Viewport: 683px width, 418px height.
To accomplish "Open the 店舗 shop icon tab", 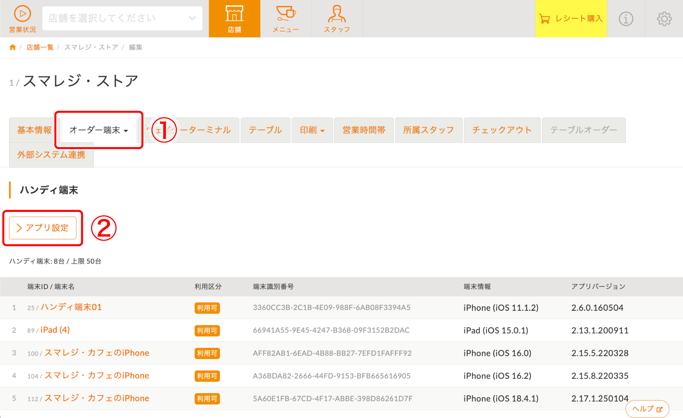I will point(234,19).
